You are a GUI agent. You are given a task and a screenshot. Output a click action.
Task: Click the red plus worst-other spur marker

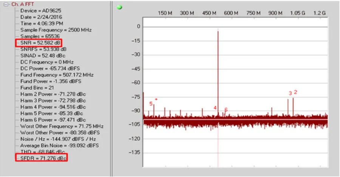pyautogui.click(x=156, y=99)
